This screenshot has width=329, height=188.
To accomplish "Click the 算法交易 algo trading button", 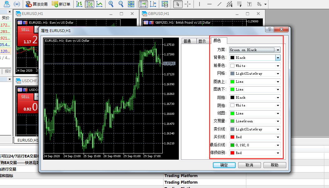I will [37, 4].
